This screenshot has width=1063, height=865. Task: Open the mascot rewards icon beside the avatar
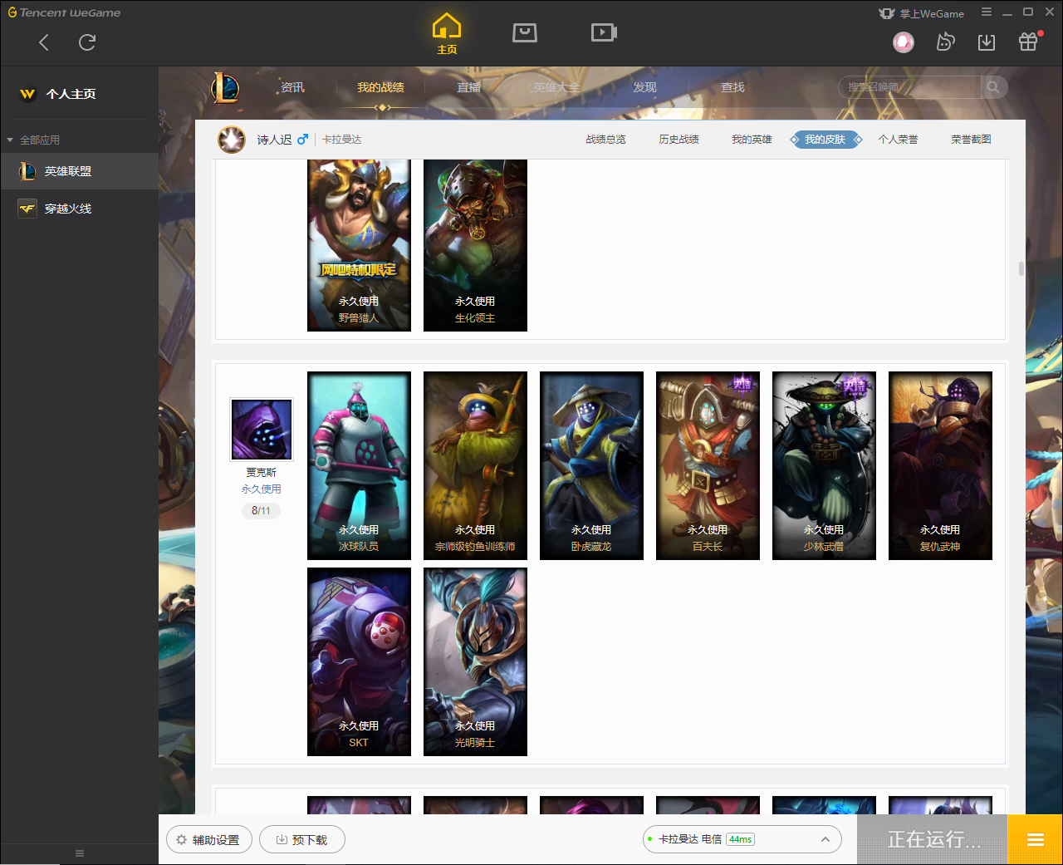click(x=945, y=42)
